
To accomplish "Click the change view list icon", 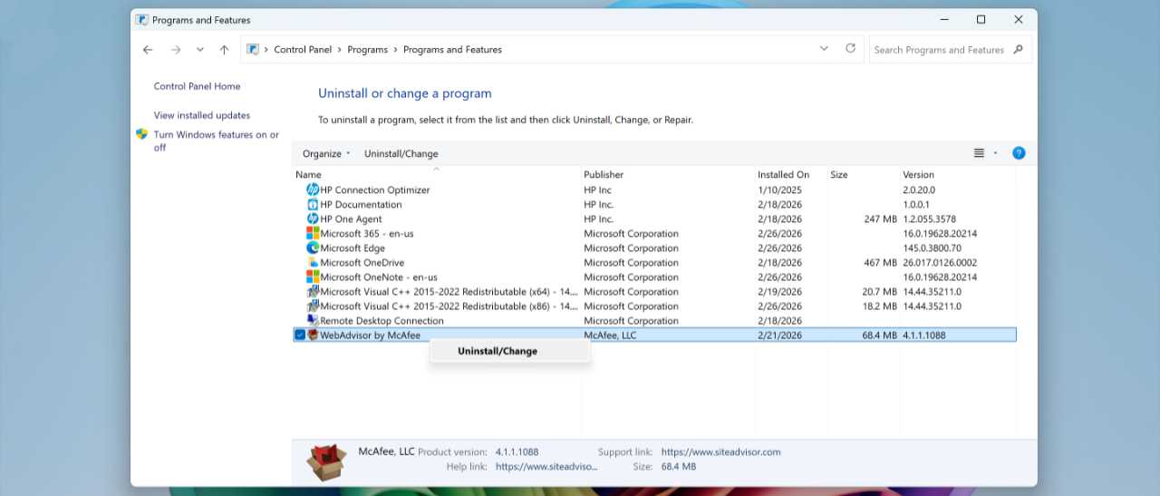I will (x=979, y=153).
